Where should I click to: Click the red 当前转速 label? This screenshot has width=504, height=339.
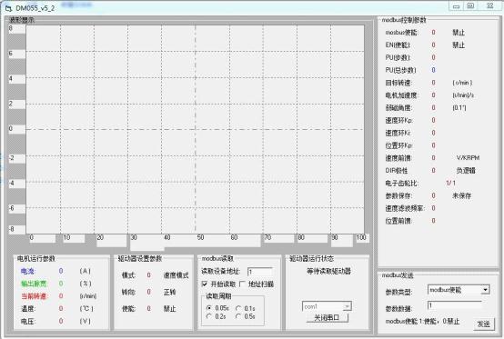(34, 296)
